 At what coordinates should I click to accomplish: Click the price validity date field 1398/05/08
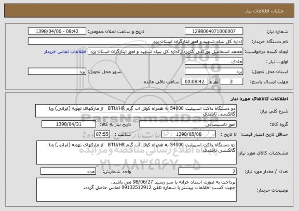[x=188, y=134]
